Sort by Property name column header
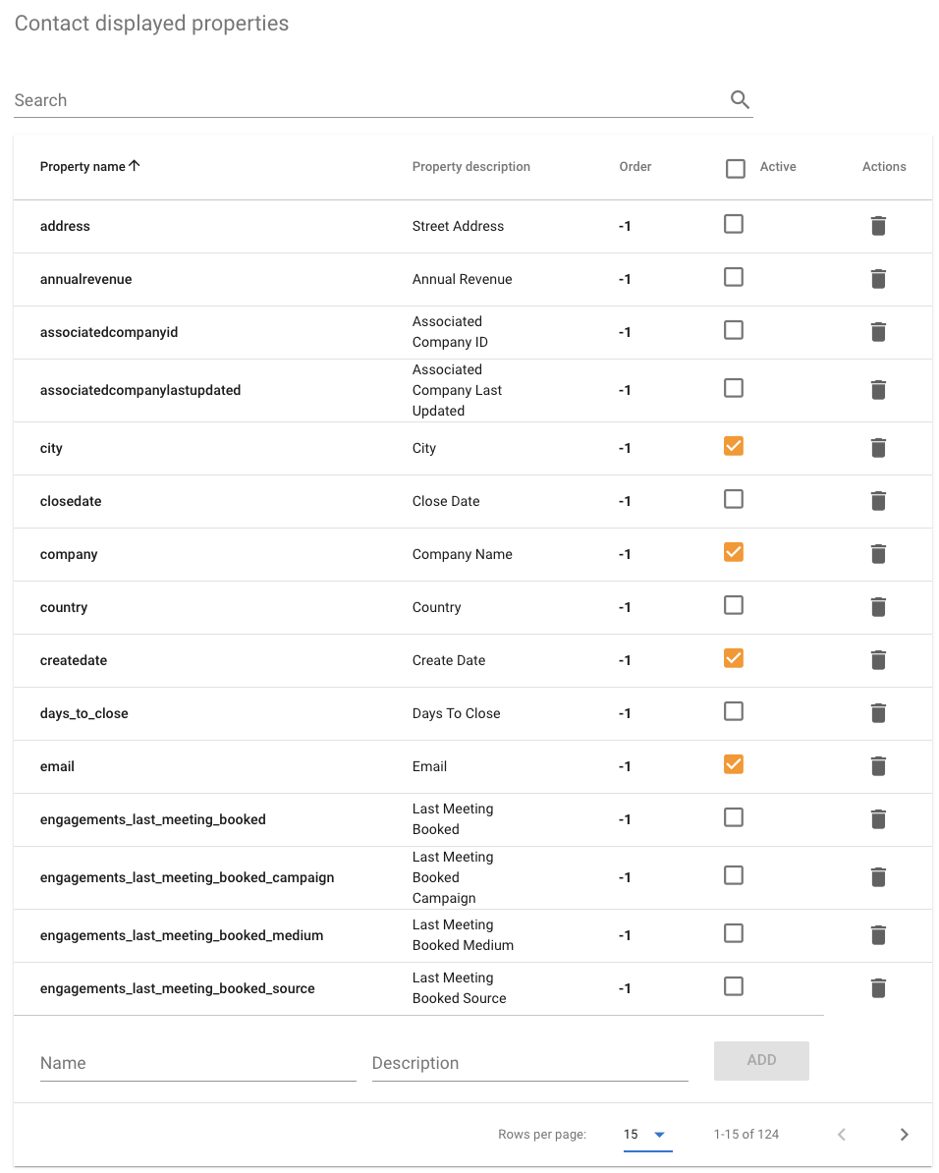 click(83, 167)
